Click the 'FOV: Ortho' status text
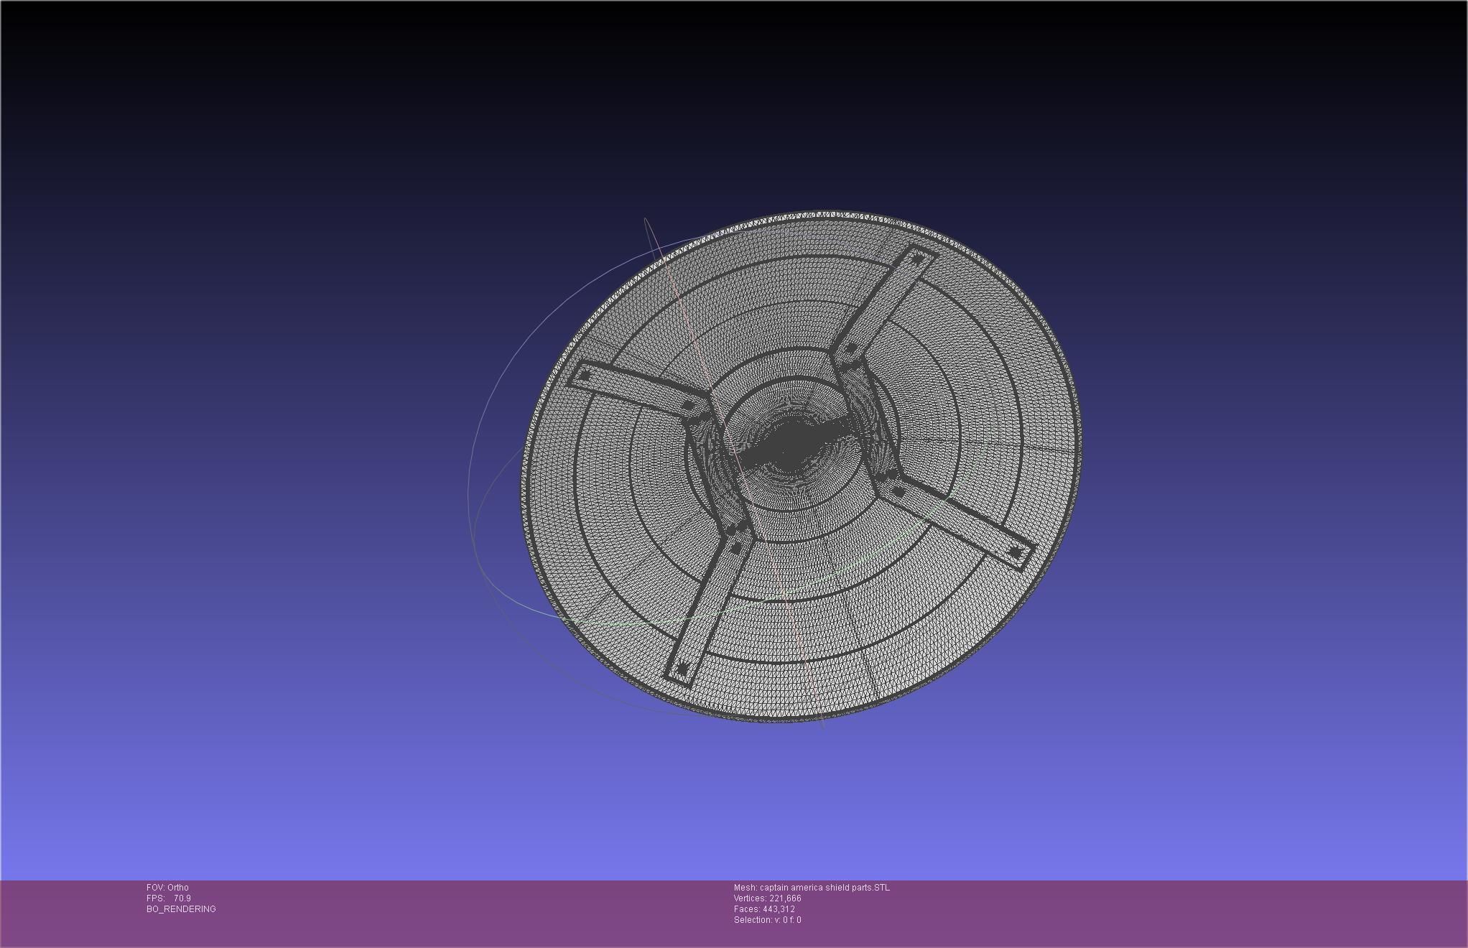Screen dimensions: 1468x948 pyautogui.click(x=167, y=888)
